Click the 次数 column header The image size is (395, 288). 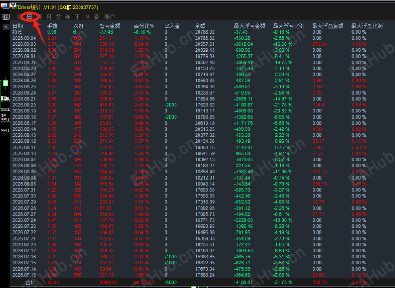coord(78,26)
